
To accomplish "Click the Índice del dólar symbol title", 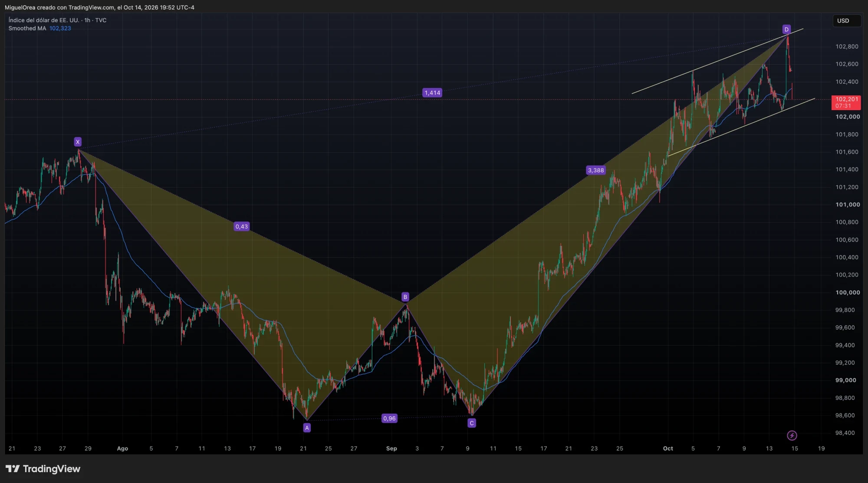I will 57,20.
